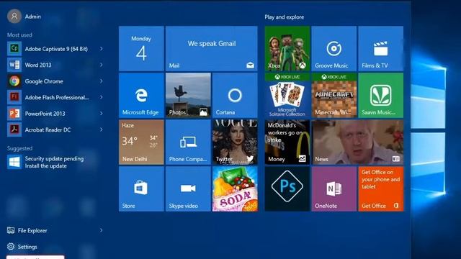
Task: Open the Get Office tile
Action: pos(381,188)
